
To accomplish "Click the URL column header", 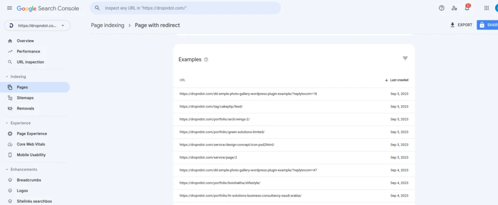I will click(182, 80).
